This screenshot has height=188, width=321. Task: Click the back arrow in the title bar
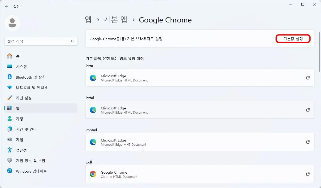tap(7, 7)
